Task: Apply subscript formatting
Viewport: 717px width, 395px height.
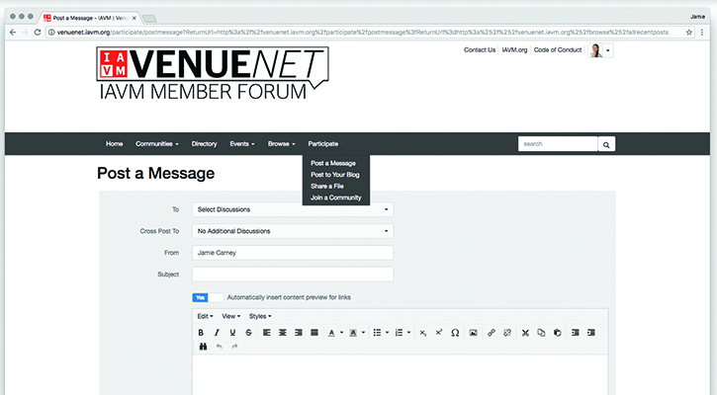Action: [x=423, y=333]
